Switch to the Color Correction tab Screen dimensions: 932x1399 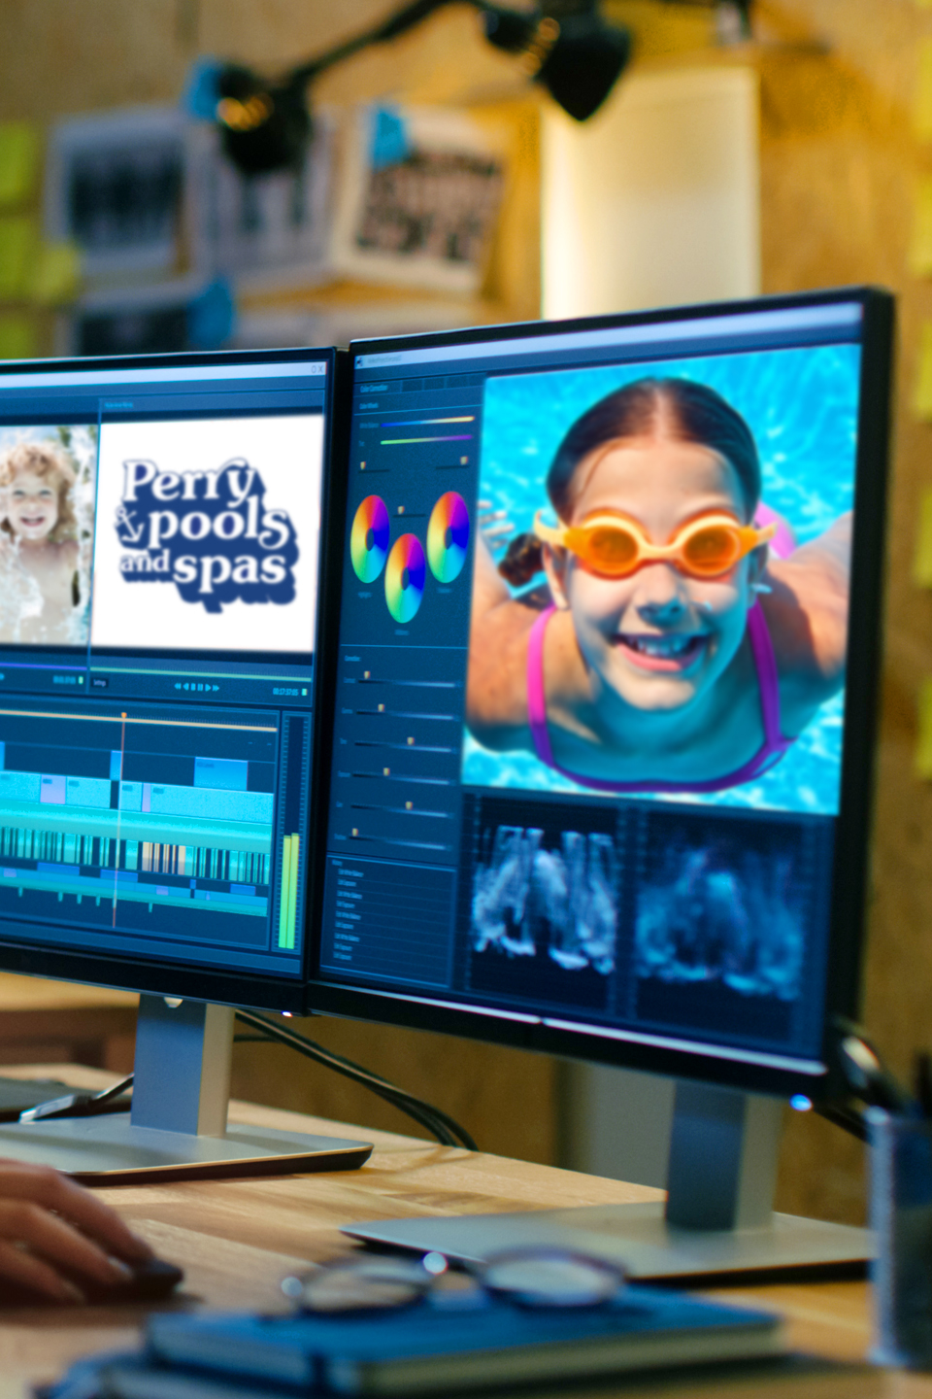pyautogui.click(x=374, y=388)
